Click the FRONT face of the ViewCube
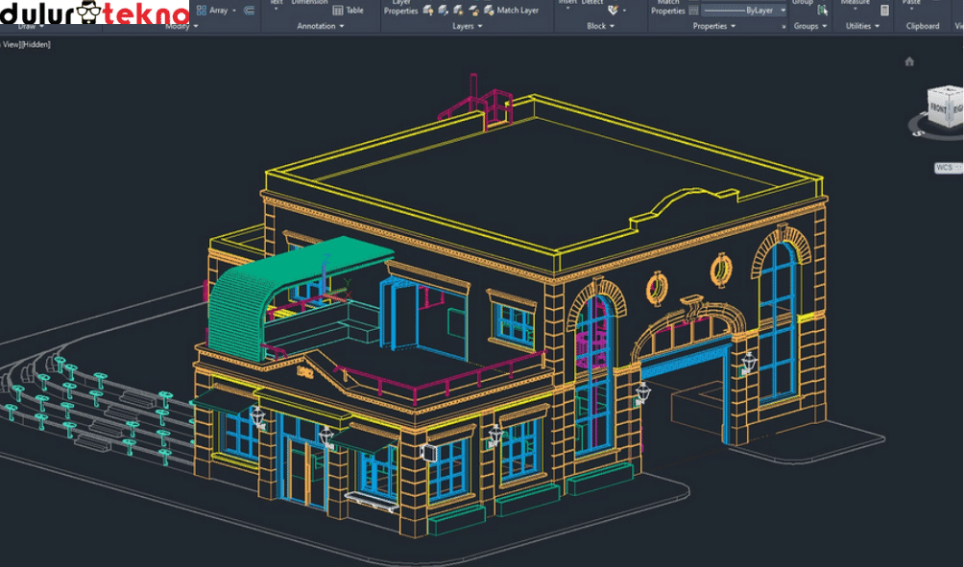964x567 pixels. click(x=938, y=108)
